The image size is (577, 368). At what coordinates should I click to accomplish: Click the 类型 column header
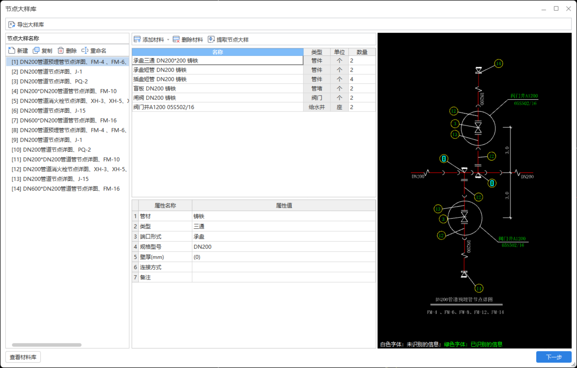317,52
